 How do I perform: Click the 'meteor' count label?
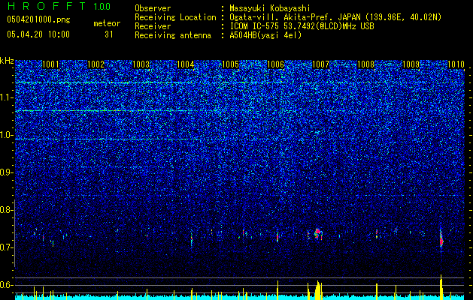[x=107, y=23]
